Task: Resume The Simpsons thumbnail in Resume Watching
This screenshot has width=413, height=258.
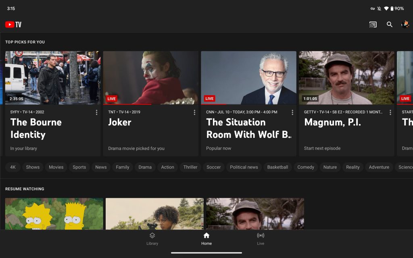Action: pyautogui.click(x=54, y=214)
